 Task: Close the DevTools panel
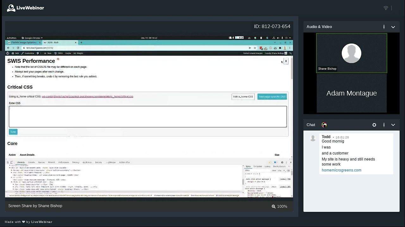click(290, 162)
